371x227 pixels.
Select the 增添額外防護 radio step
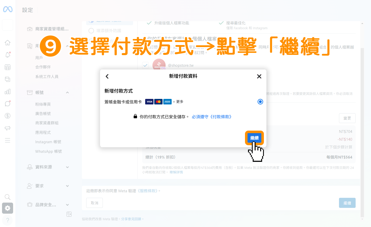91,31
